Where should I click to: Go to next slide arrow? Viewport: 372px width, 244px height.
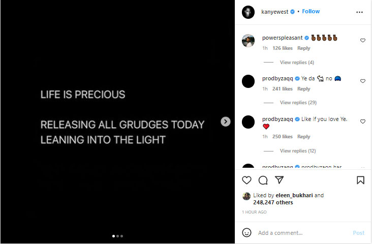click(x=226, y=121)
